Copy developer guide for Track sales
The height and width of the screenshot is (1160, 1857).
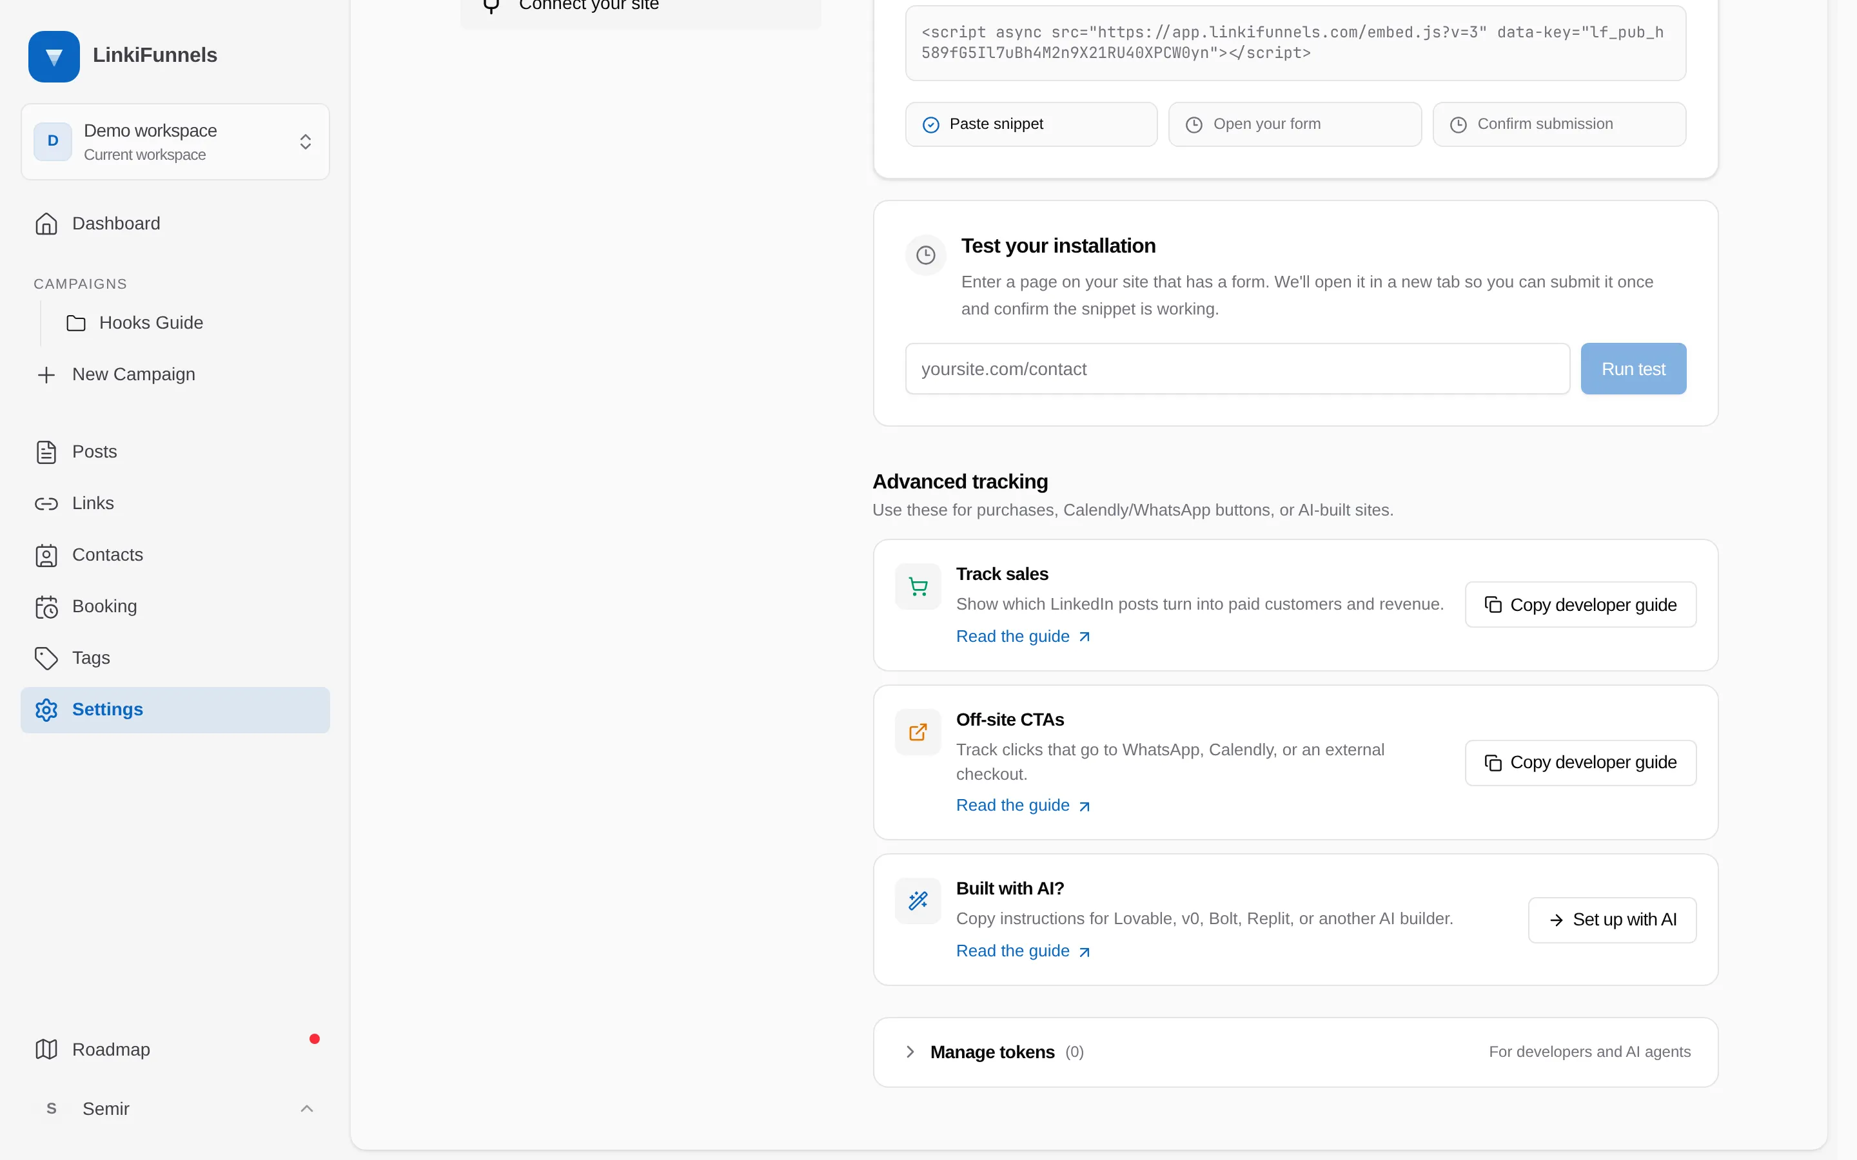(x=1580, y=604)
